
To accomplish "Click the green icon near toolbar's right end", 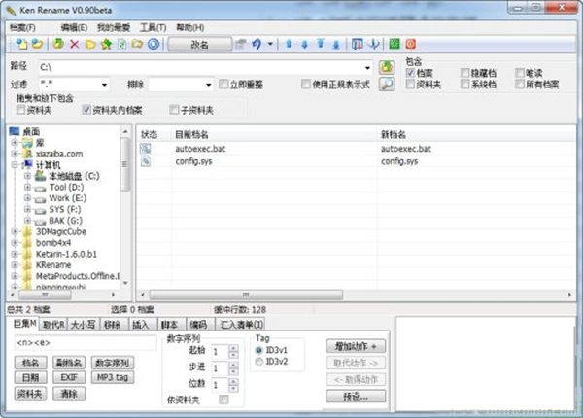I will point(394,44).
